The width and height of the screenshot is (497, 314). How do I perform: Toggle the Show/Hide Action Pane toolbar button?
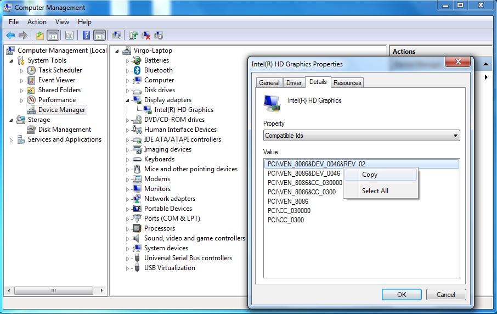[x=99, y=35]
